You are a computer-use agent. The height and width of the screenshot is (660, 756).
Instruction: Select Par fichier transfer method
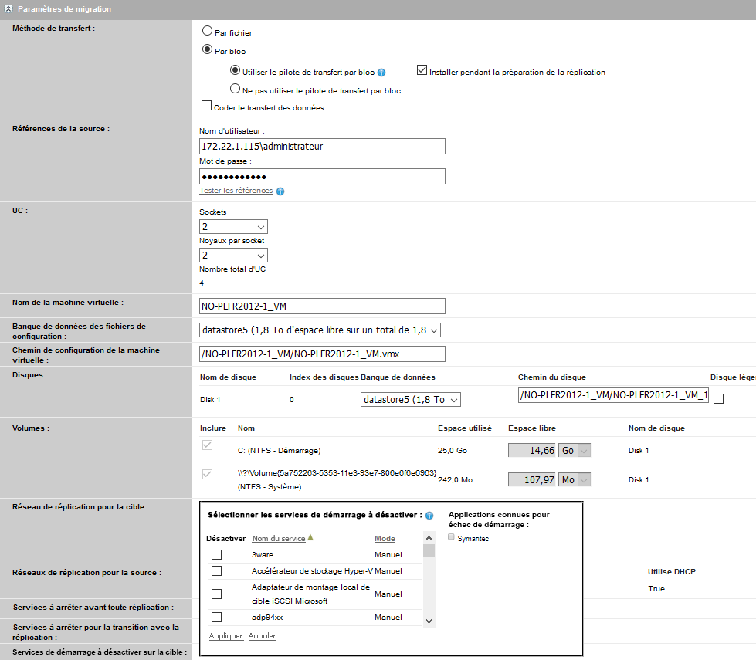pyautogui.click(x=206, y=32)
